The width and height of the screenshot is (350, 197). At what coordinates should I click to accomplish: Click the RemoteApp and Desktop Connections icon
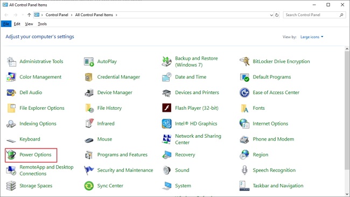(11, 171)
